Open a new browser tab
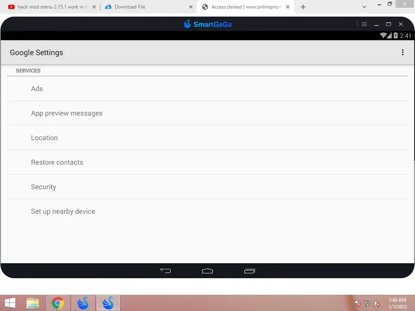The image size is (415, 311). click(x=303, y=7)
